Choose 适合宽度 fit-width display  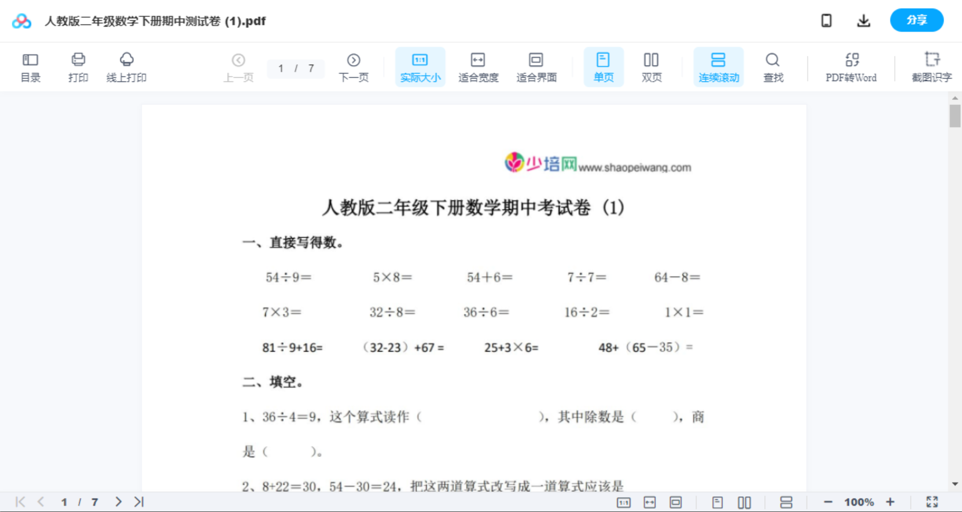pyautogui.click(x=478, y=66)
